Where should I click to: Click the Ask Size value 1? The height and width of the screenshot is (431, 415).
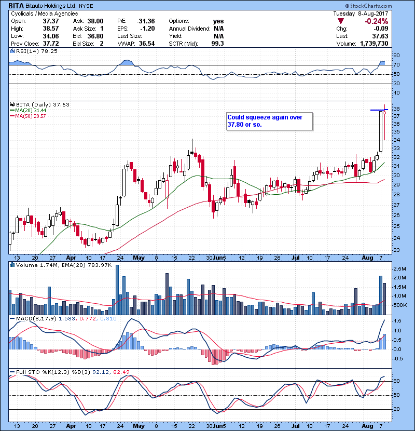pyautogui.click(x=102, y=29)
